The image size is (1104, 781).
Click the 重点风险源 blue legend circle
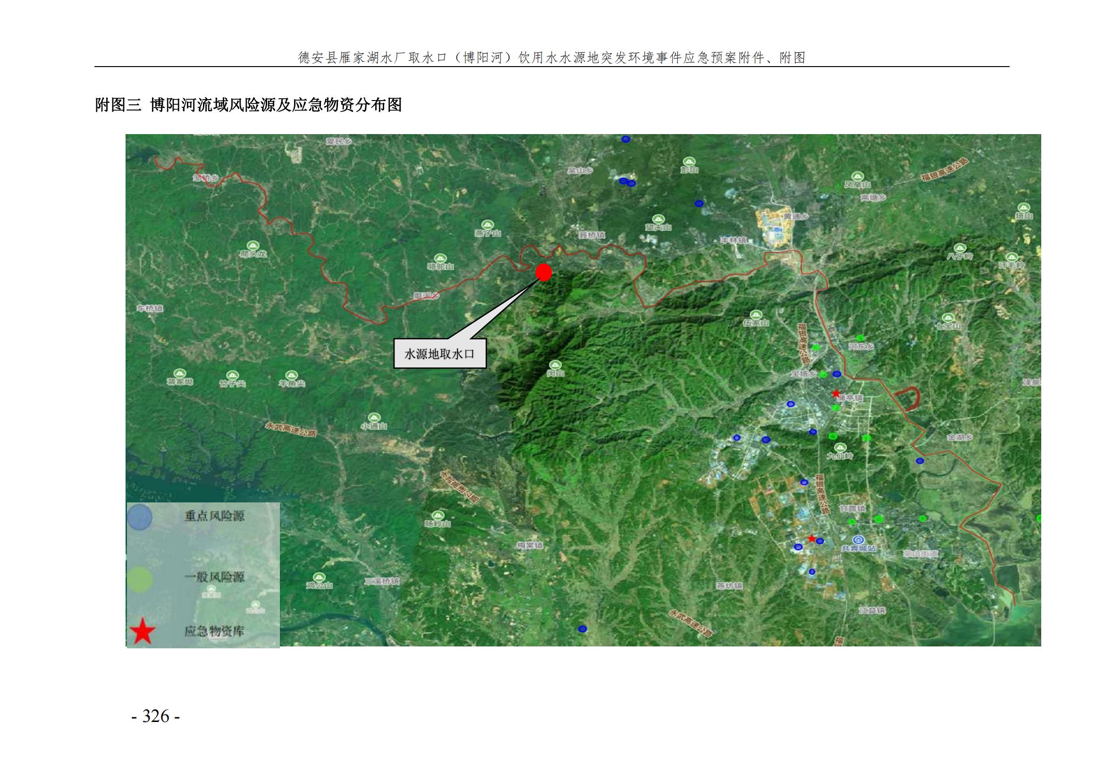[x=140, y=517]
